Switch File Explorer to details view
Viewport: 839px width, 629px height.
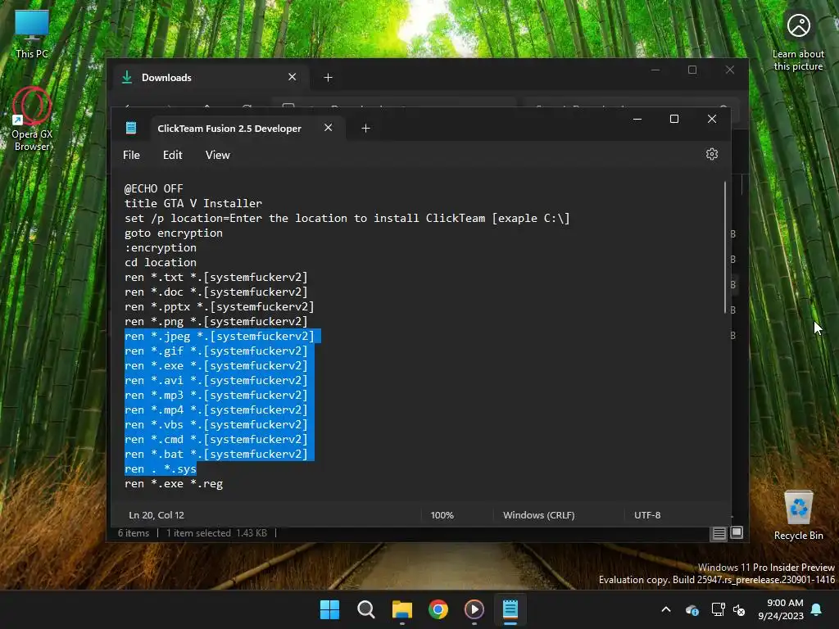719,533
